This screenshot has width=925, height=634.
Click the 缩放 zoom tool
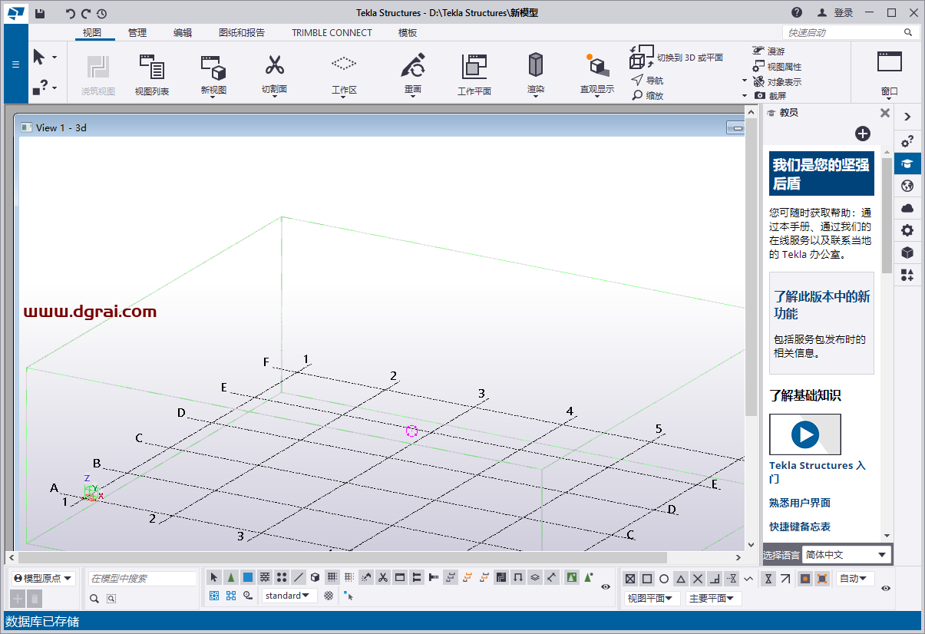[647, 95]
